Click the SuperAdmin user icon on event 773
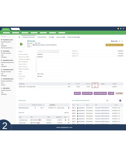This screenshot has height=157, width=126. (78, 108)
